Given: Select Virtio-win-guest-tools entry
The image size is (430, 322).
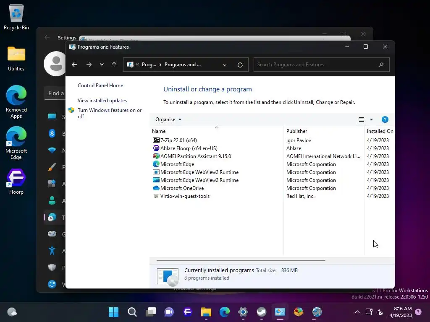Looking at the screenshot, I should tap(185, 196).
